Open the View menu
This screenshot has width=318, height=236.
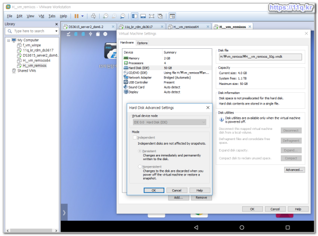pyautogui.click(x=30, y=16)
